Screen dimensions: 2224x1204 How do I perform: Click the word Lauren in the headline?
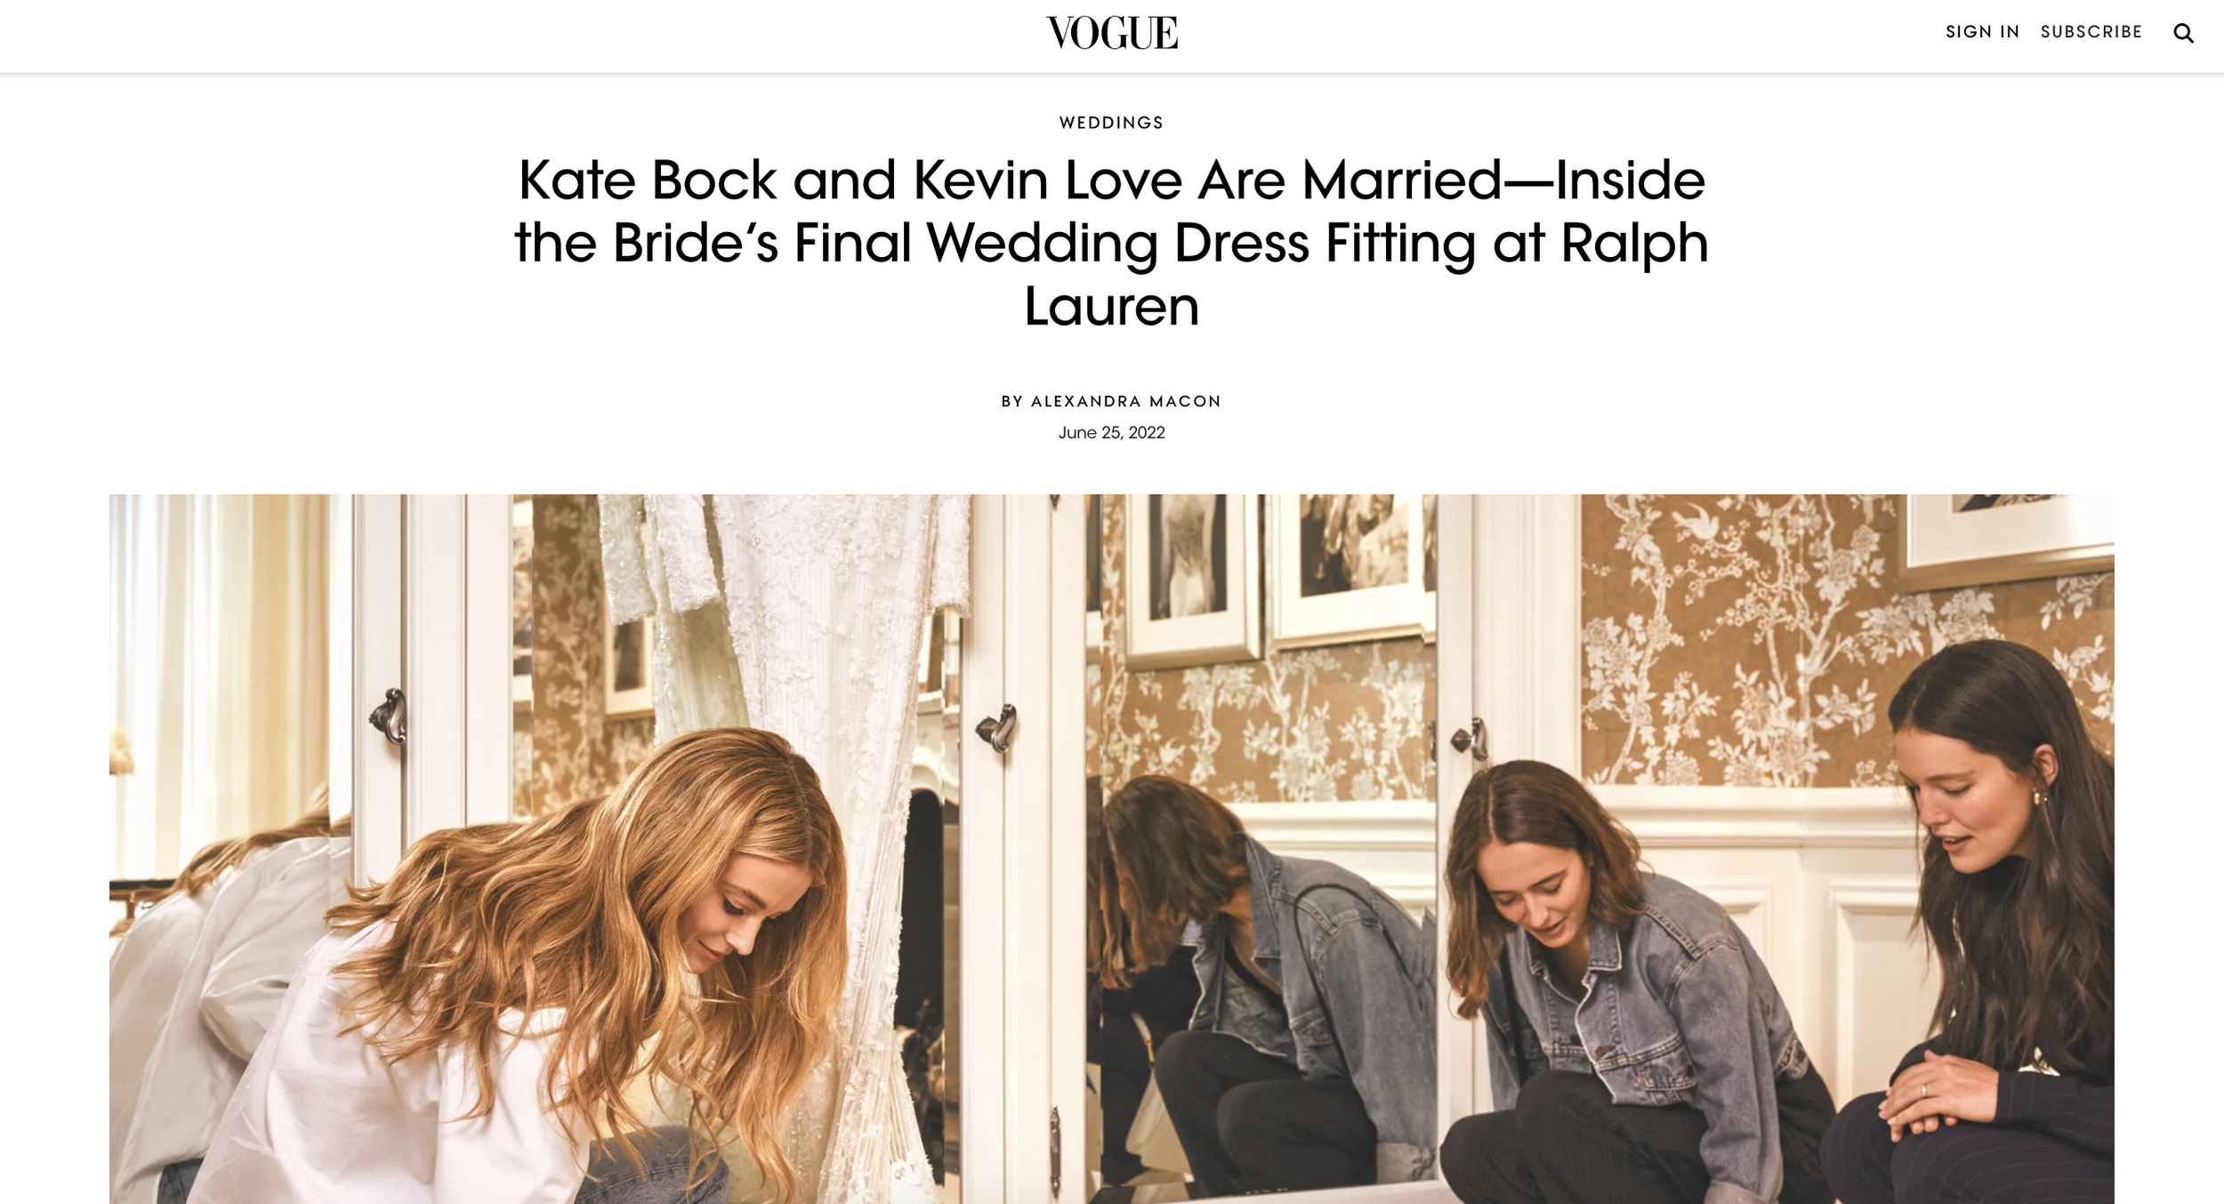pos(1111,307)
